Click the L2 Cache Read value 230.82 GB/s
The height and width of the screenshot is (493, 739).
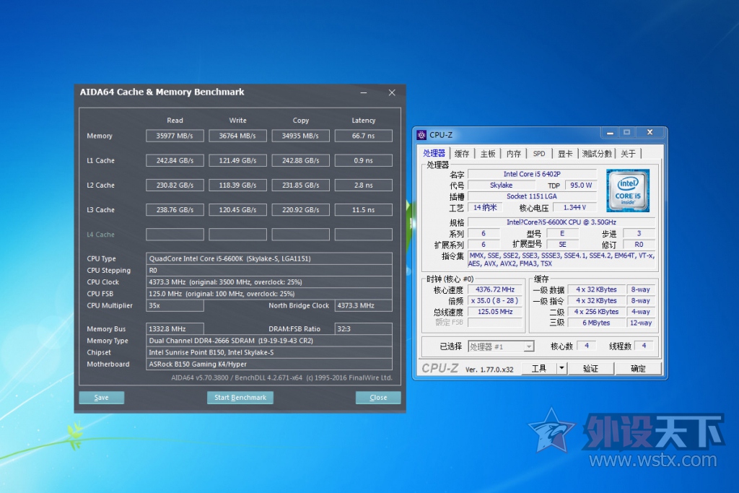click(x=175, y=186)
